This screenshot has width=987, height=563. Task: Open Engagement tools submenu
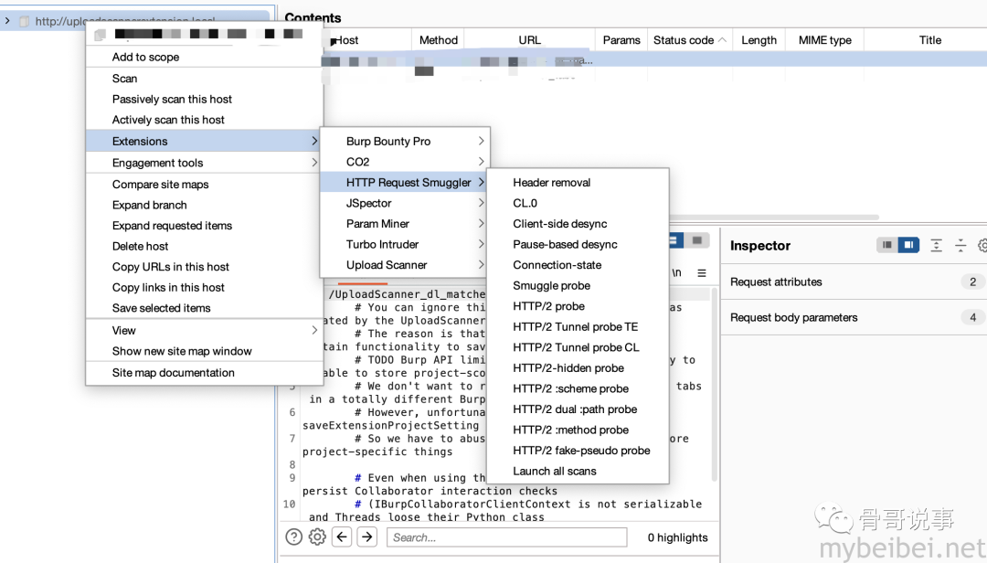coord(205,163)
